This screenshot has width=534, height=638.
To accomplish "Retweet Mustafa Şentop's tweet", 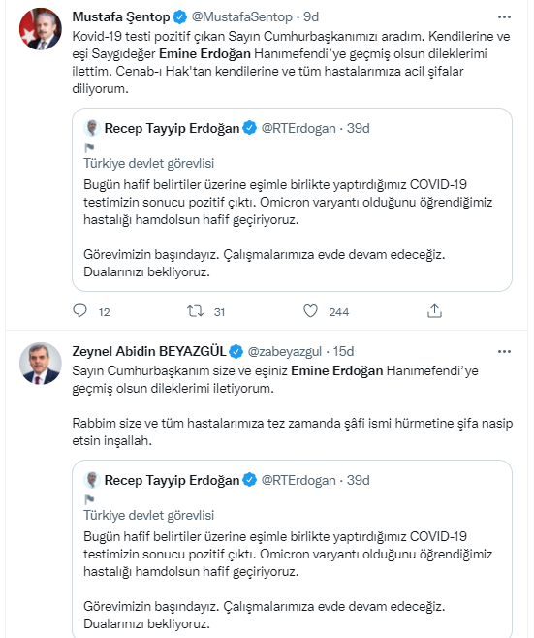I will (x=195, y=311).
